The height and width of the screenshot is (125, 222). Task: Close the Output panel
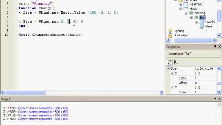[220, 99]
